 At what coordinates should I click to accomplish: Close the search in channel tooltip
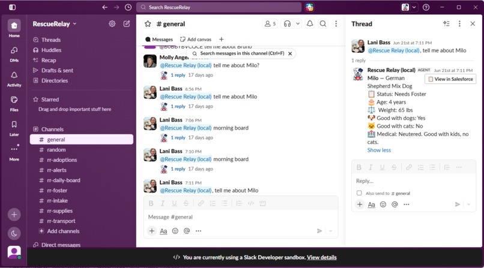(290, 53)
